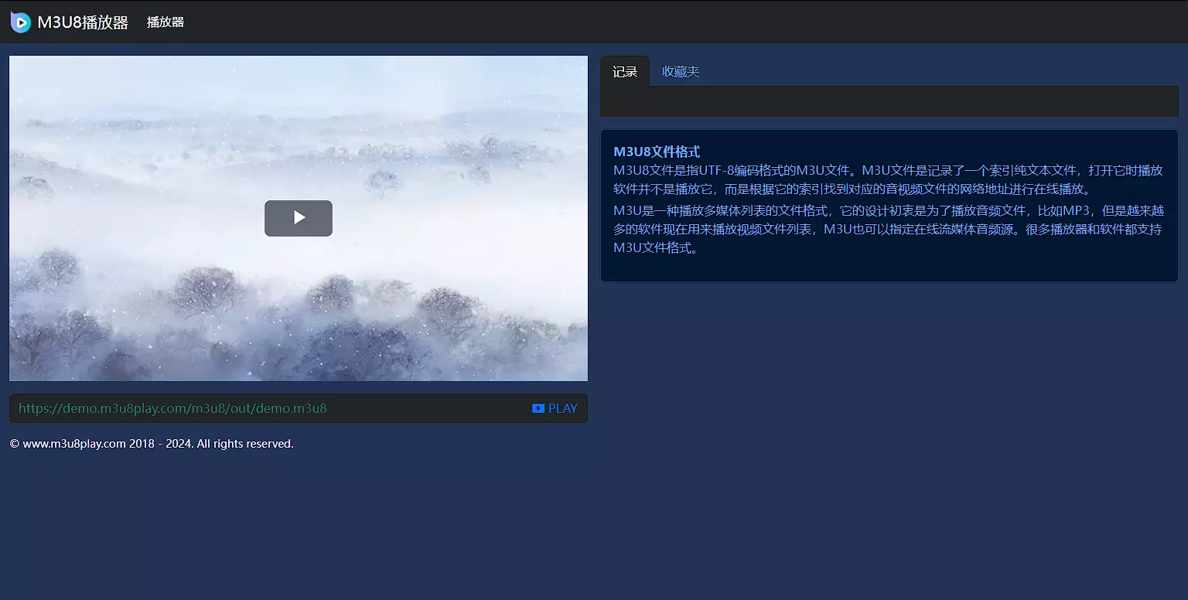This screenshot has width=1188, height=600.
Task: Click the empty records panel below the tabs
Action: (x=889, y=101)
